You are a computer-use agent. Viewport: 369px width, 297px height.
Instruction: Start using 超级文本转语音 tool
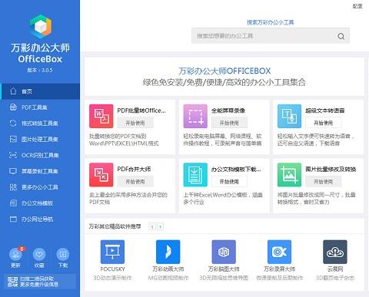(324, 123)
